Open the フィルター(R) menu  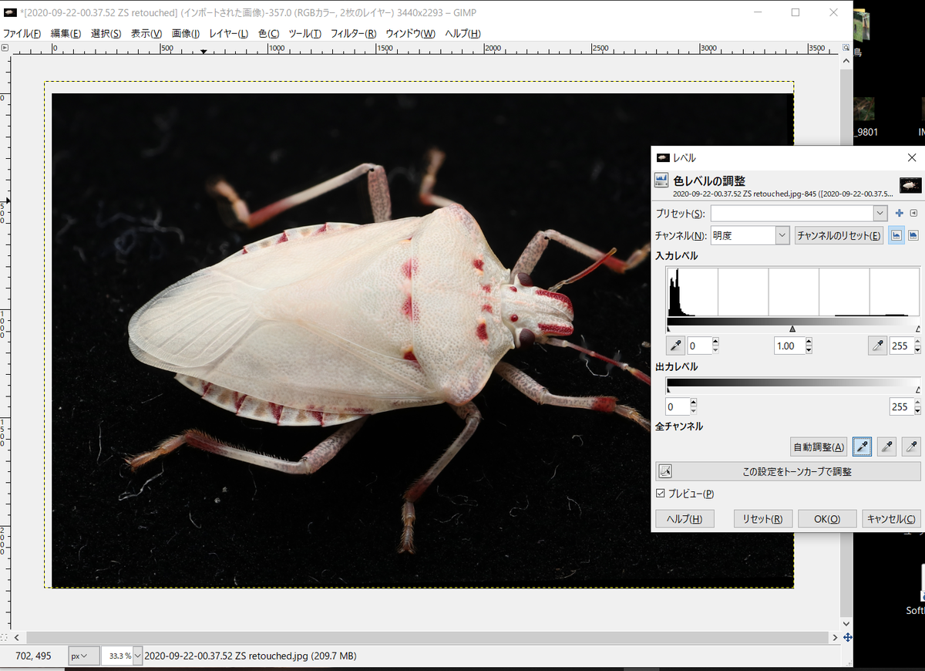(354, 33)
